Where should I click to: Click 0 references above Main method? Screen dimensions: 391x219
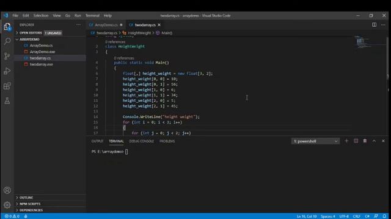[x=124, y=58]
